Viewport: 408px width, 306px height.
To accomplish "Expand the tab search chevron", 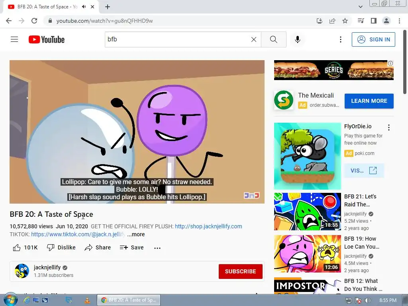I will tap(360, 7).
